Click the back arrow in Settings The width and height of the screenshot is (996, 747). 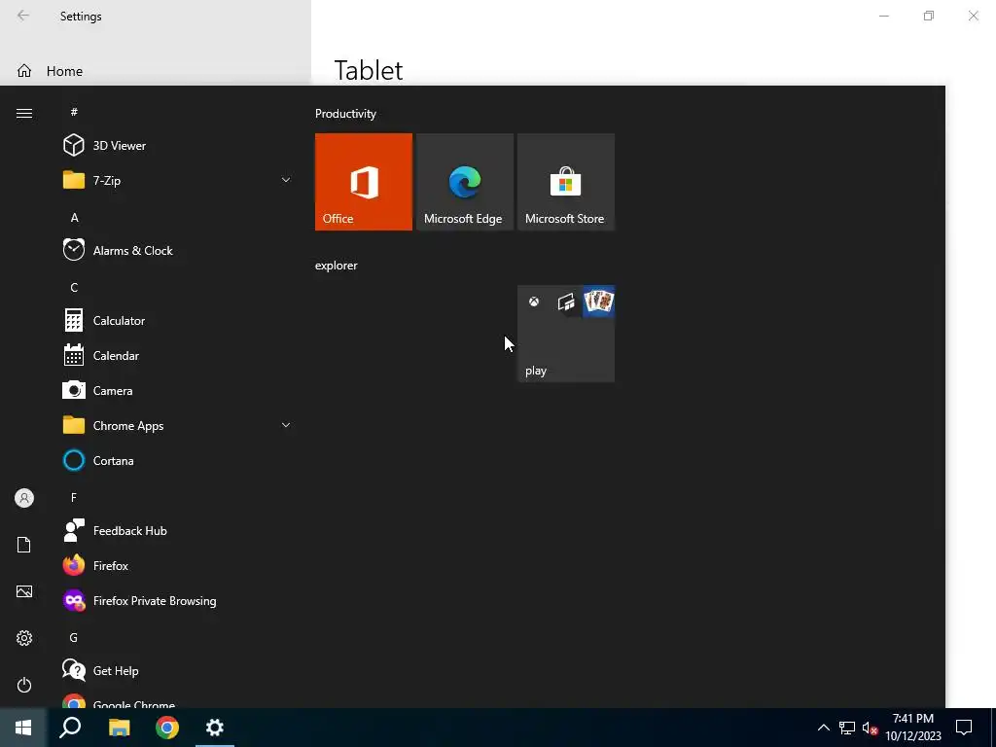(x=23, y=16)
